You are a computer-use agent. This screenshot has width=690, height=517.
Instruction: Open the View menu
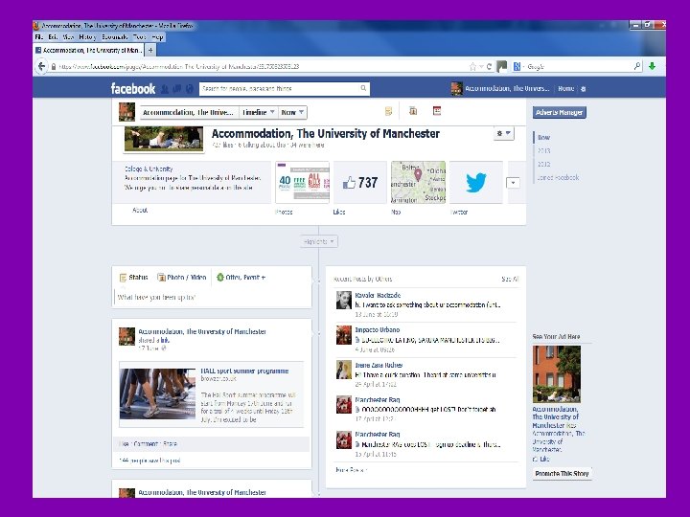click(68, 37)
